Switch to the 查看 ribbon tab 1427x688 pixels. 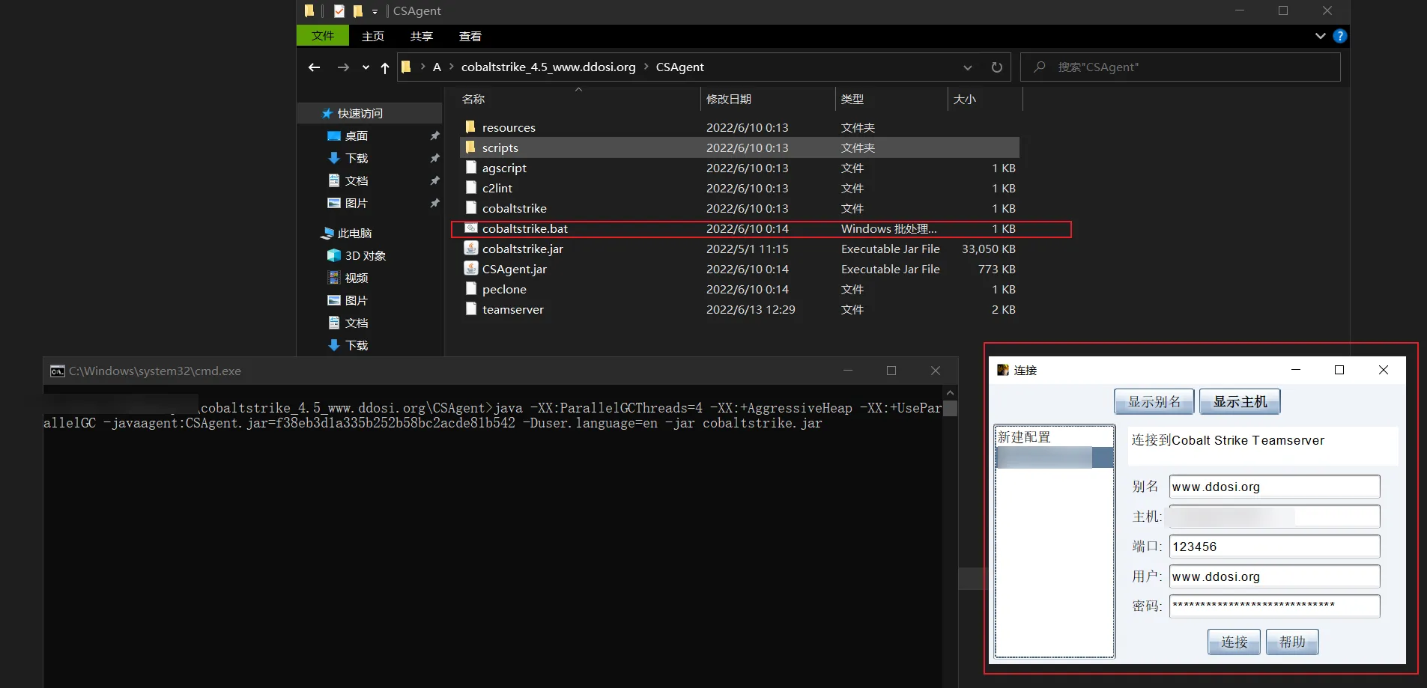tap(470, 36)
